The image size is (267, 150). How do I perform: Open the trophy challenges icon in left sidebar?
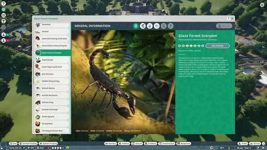point(4,21)
